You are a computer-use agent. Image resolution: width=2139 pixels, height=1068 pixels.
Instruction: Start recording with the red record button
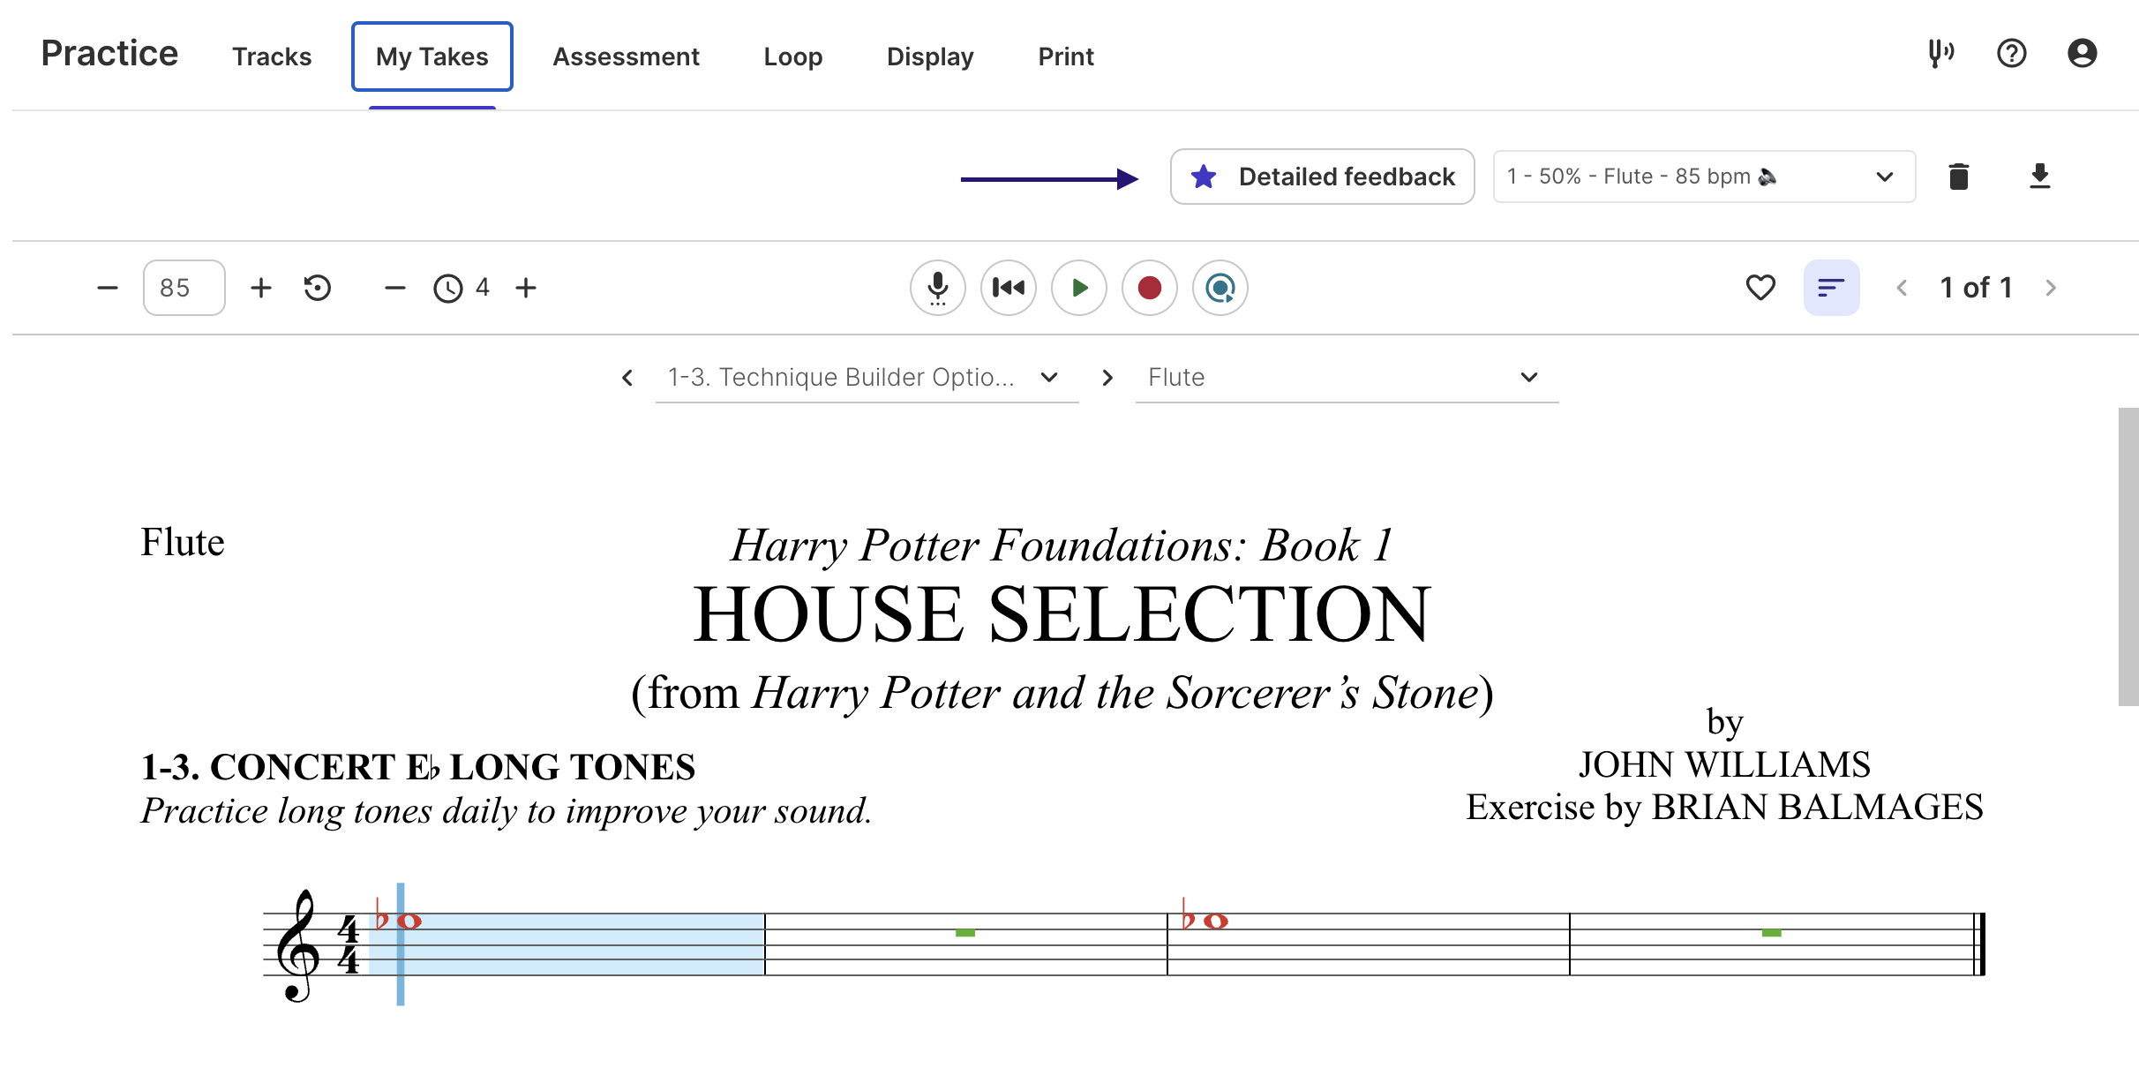pos(1149,288)
